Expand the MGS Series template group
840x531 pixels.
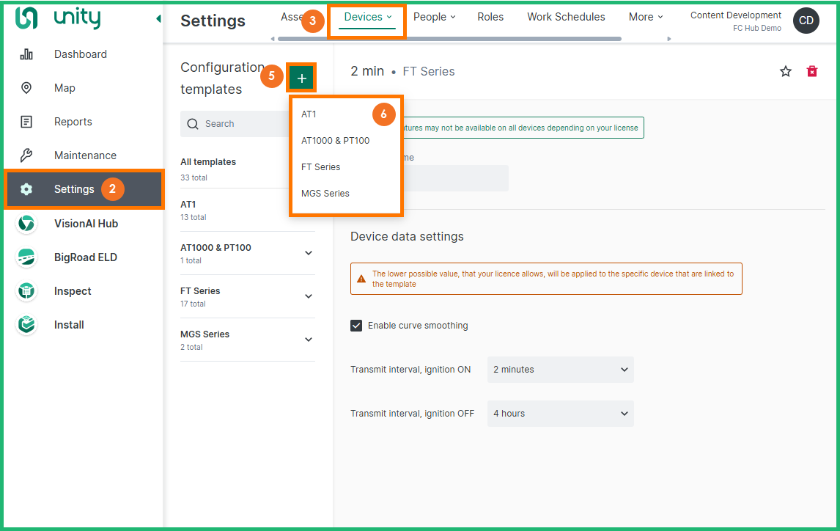(309, 340)
